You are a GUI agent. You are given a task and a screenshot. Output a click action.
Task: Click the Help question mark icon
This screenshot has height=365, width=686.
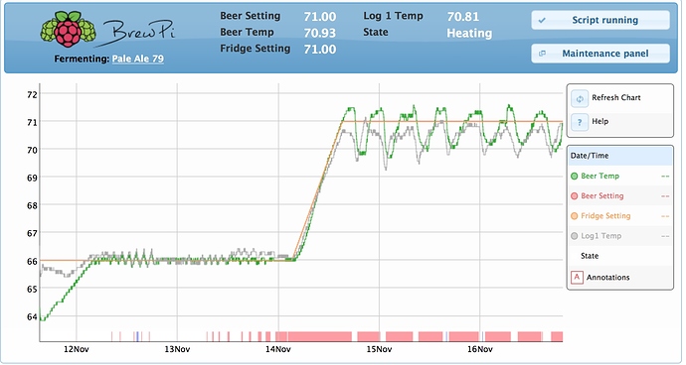(580, 122)
